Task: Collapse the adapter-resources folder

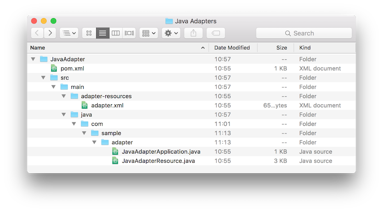Action: [x=64, y=96]
